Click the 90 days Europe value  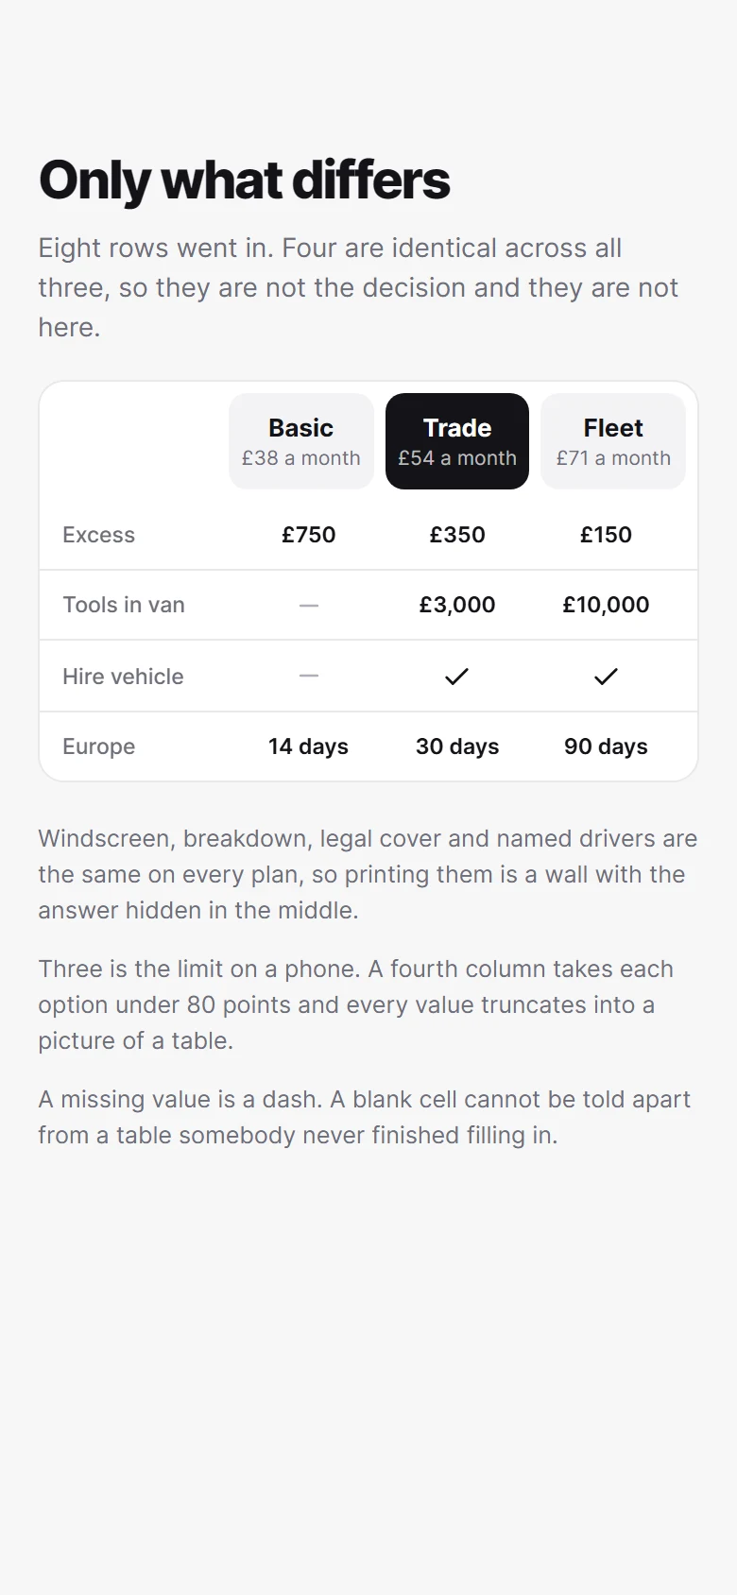(x=606, y=746)
